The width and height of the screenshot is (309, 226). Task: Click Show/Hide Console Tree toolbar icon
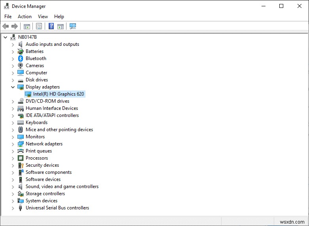click(x=27, y=26)
